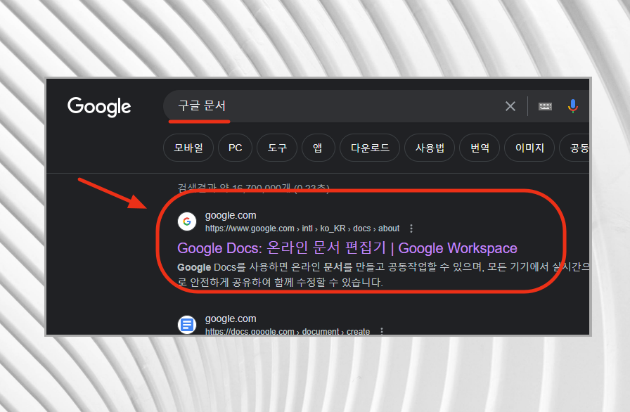Open the on-screen keyboard icon
This screenshot has width=630, height=412.
545,106
